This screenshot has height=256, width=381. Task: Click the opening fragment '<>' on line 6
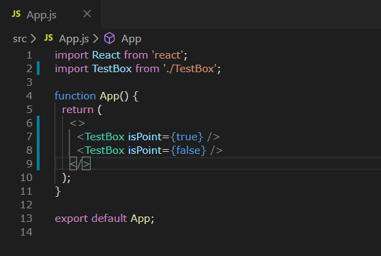pyautogui.click(x=77, y=123)
